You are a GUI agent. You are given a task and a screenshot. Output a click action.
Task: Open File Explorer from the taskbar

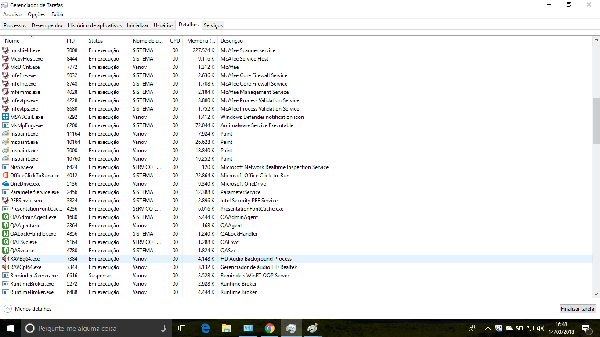point(226,328)
